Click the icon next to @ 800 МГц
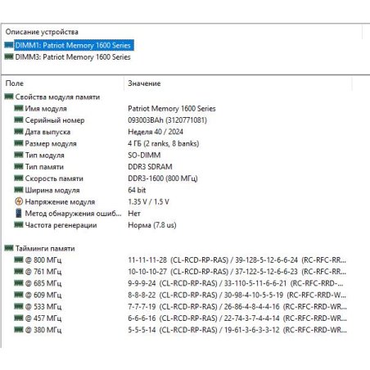 coord(19,259)
